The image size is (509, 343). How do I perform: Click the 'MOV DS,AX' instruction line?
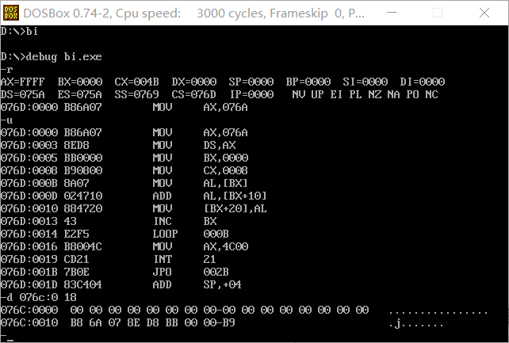click(118, 145)
